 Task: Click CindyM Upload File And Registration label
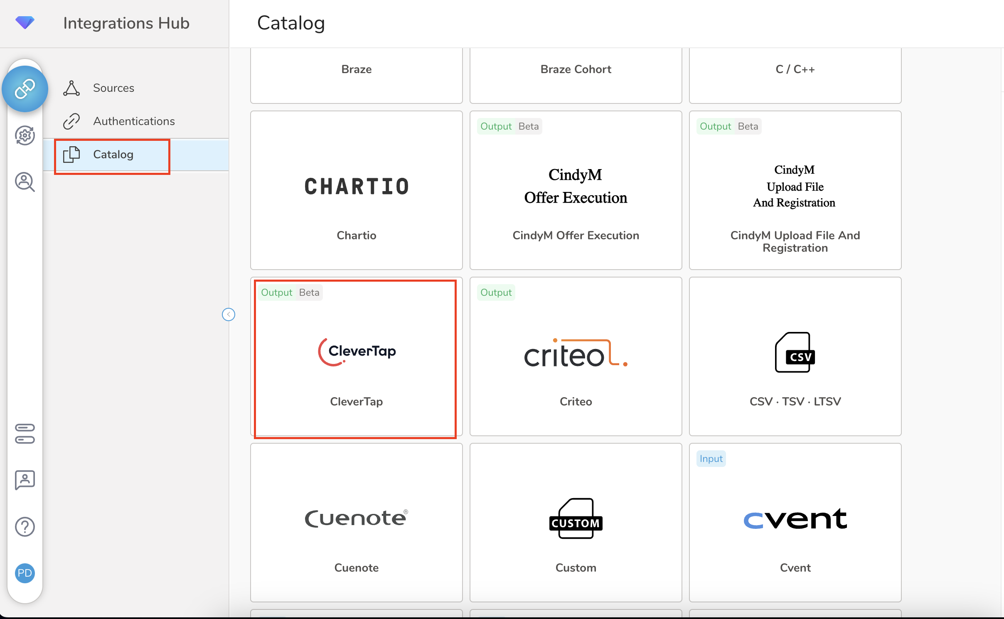(x=795, y=242)
